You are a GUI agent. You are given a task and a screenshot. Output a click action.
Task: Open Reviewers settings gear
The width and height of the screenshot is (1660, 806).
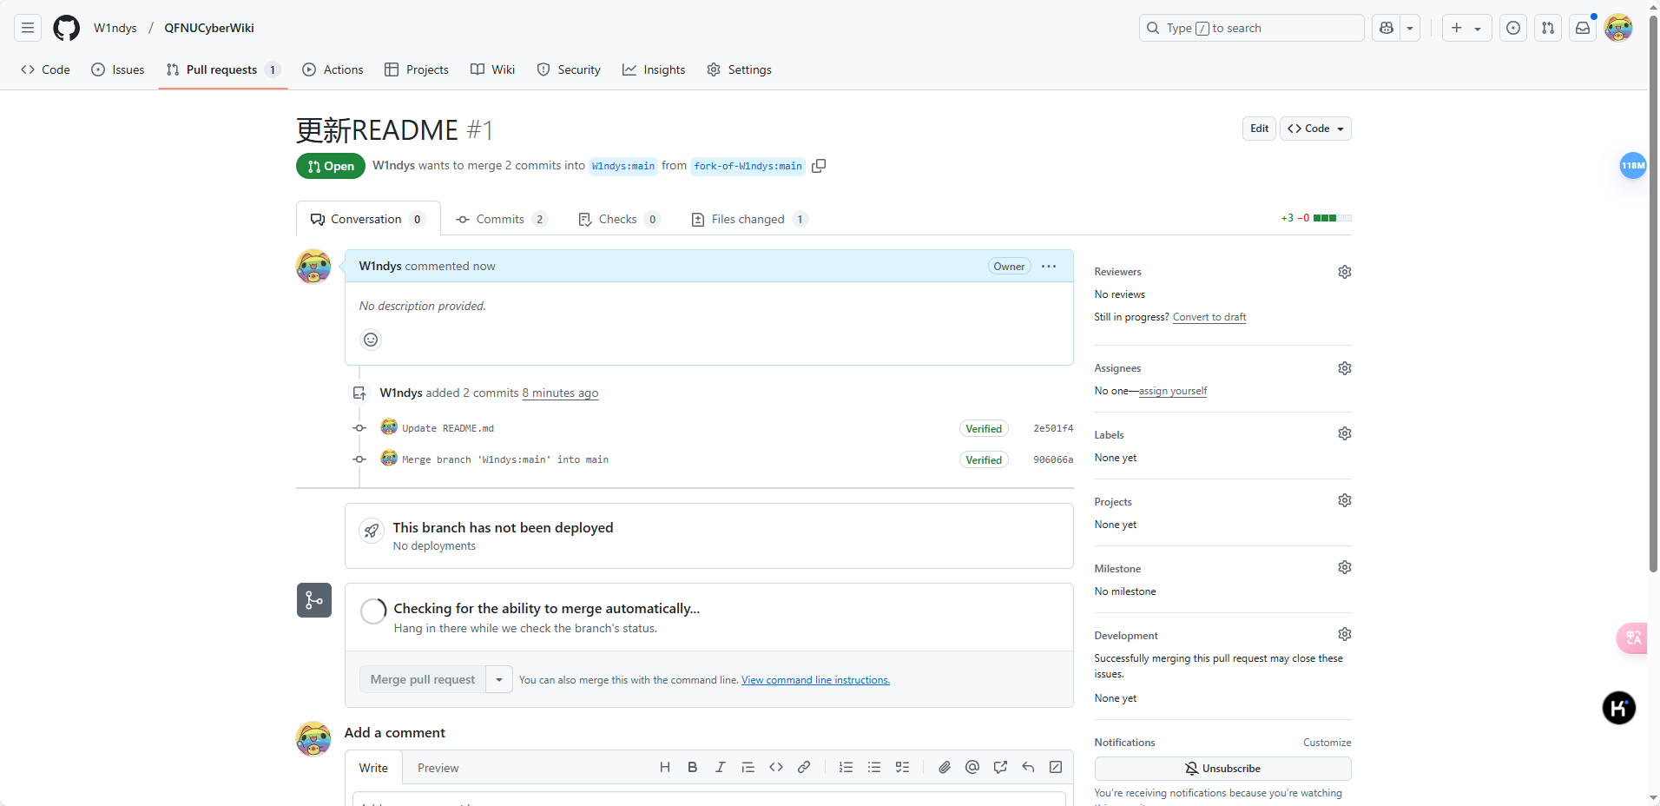(x=1345, y=272)
